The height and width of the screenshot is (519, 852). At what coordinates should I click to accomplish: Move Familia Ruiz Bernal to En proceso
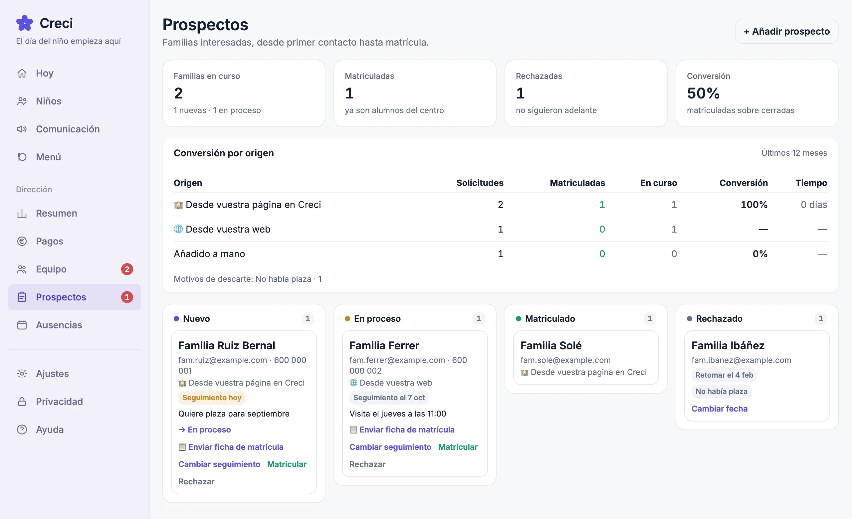[205, 430]
